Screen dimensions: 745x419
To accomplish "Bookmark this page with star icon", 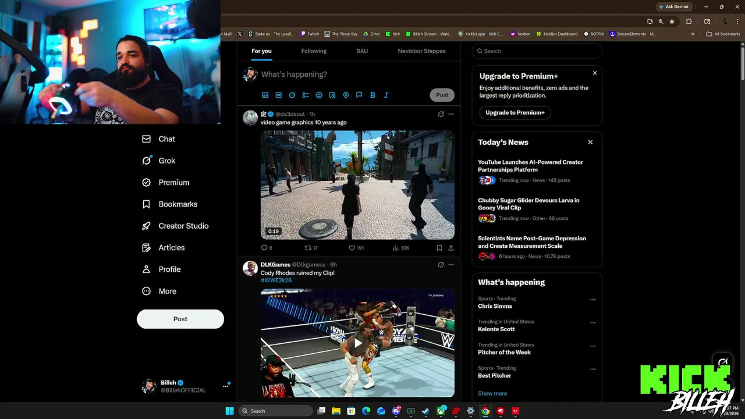I will 672,22.
